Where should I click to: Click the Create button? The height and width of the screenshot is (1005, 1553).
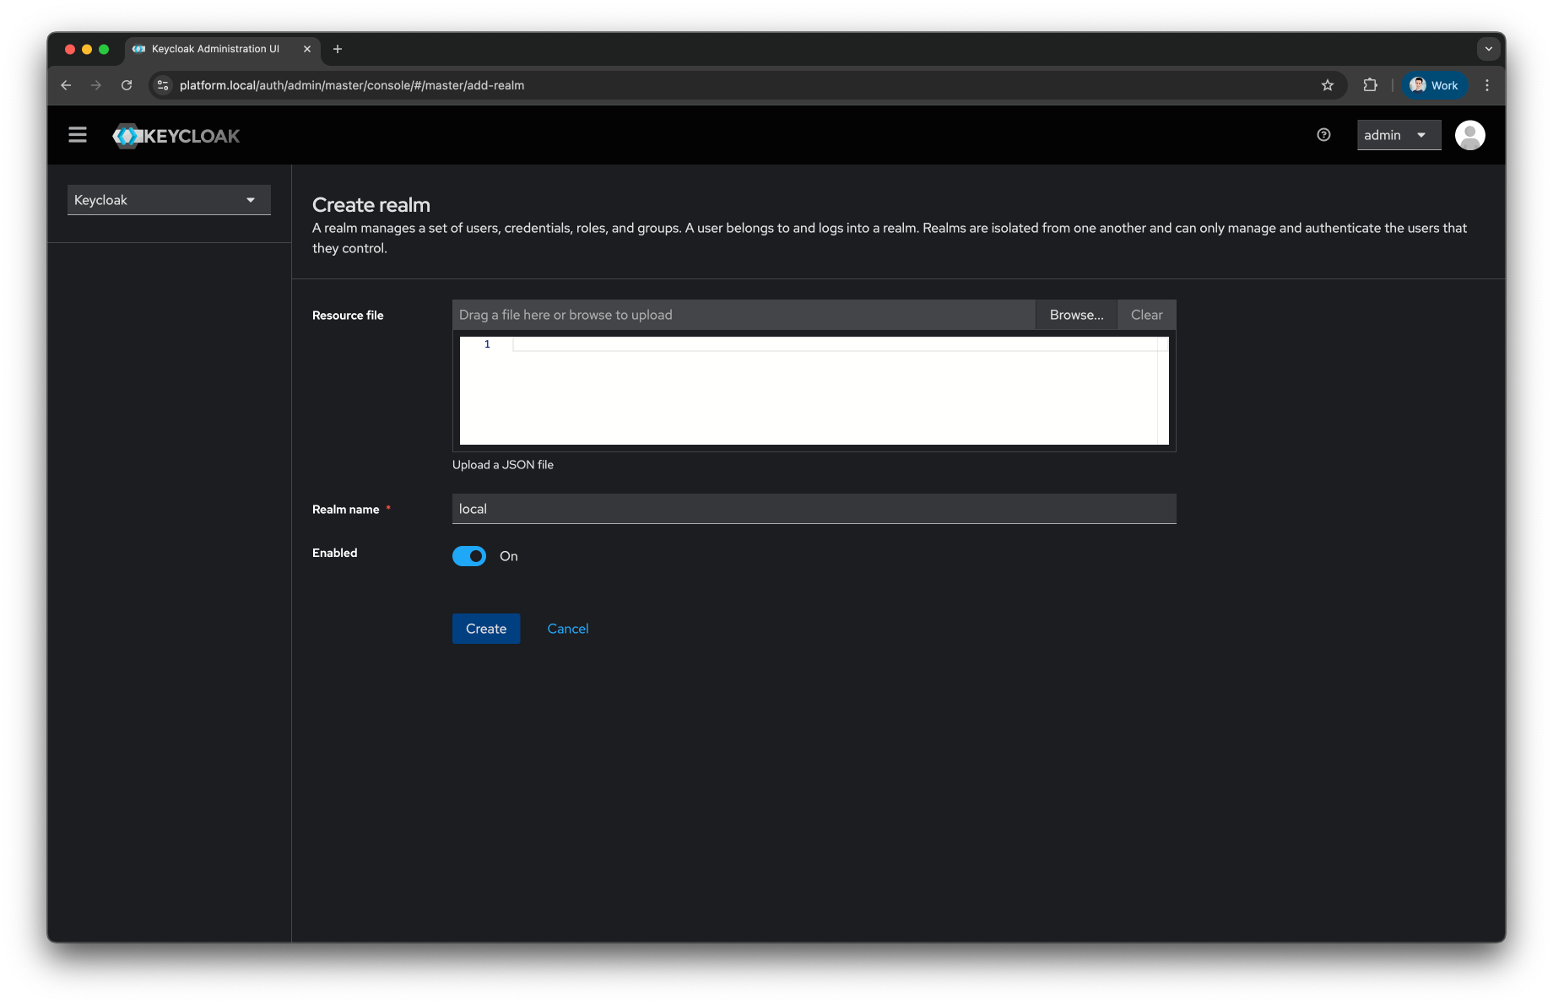pyautogui.click(x=486, y=629)
